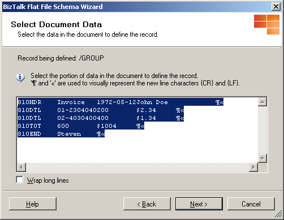Click the 'Record being defined: /GROUP' label
Viewport: 284px width, 220px height.
(x=61, y=58)
